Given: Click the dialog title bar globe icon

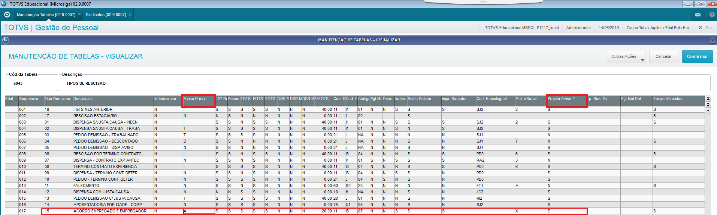Looking at the screenshot, I should pyautogui.click(x=5, y=40).
